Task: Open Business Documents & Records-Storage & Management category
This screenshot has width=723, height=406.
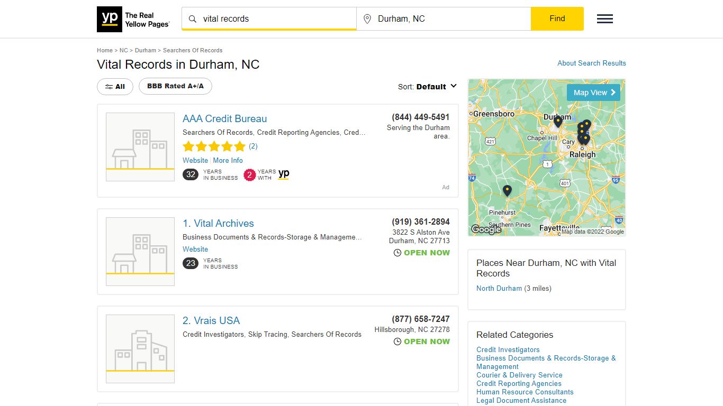Action: pos(546,362)
